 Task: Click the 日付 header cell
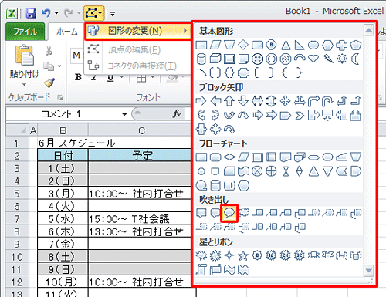click(63, 156)
